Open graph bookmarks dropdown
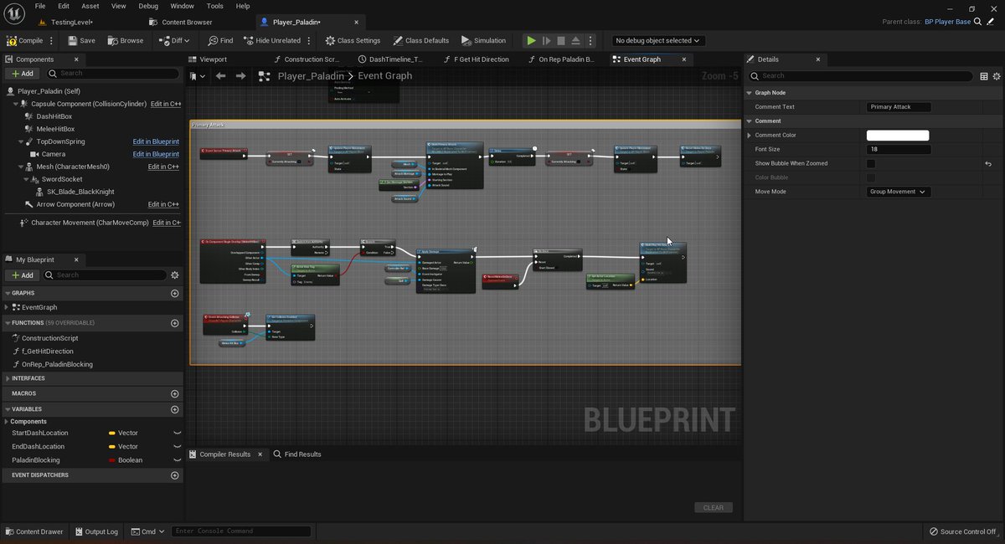 pos(198,76)
